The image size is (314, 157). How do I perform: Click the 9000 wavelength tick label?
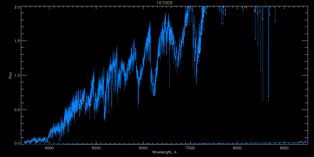[x=284, y=148]
